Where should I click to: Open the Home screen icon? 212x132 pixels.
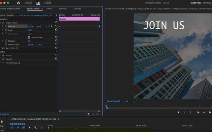pos(19,3)
